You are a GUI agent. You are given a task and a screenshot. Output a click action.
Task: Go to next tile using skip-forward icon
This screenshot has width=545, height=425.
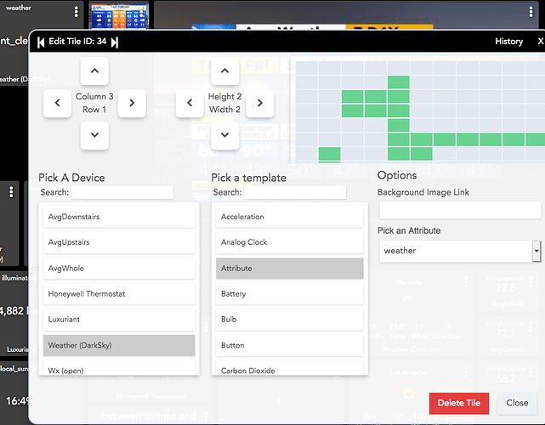point(115,42)
